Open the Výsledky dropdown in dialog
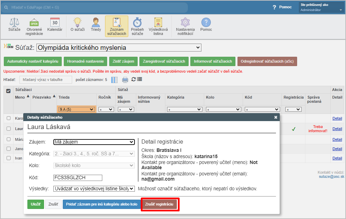This screenshot has height=219, width=346. coord(94,189)
